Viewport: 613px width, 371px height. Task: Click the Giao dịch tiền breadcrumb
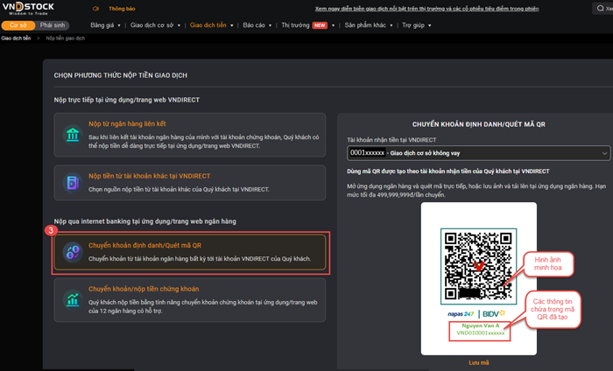pos(16,38)
